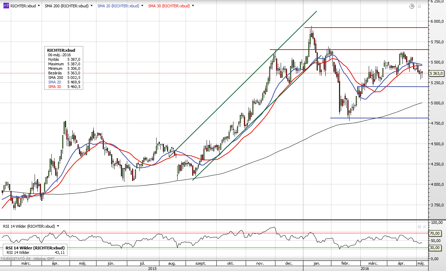Image resolution: width=446 pixels, height=271 pixels.
Task: Maximize the main price chart panel
Action: [419, 6]
